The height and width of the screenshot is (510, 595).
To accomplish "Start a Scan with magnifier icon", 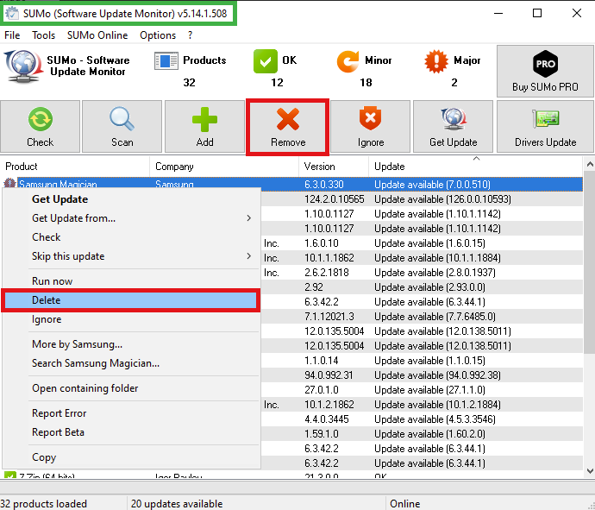I will pos(122,127).
